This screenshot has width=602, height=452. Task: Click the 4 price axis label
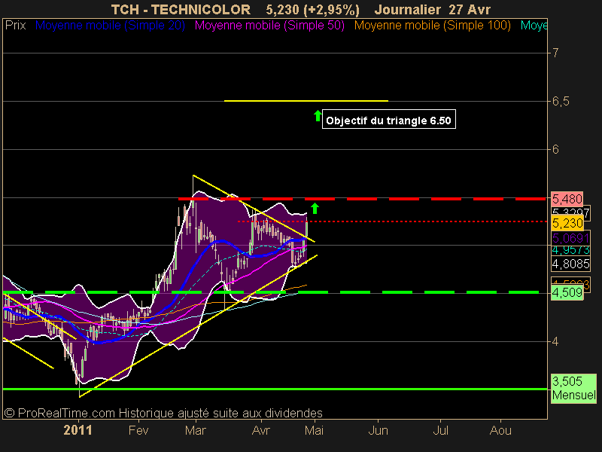(555, 341)
